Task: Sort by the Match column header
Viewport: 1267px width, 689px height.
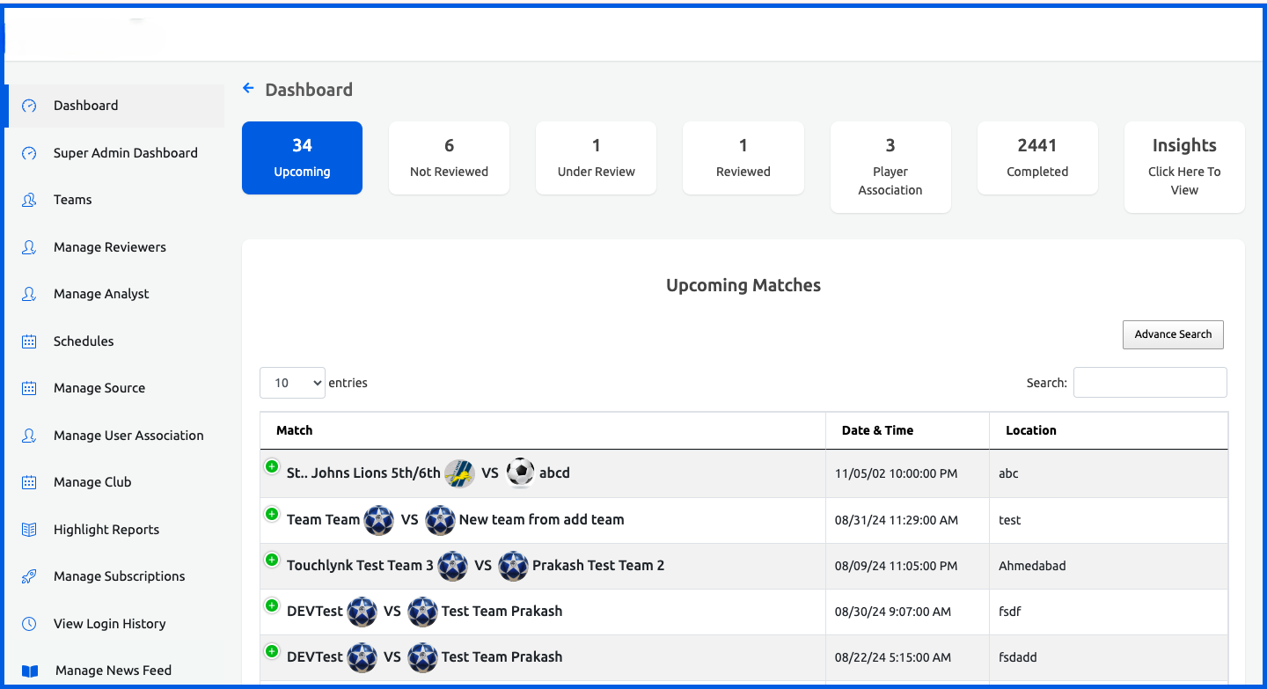Action: click(543, 430)
